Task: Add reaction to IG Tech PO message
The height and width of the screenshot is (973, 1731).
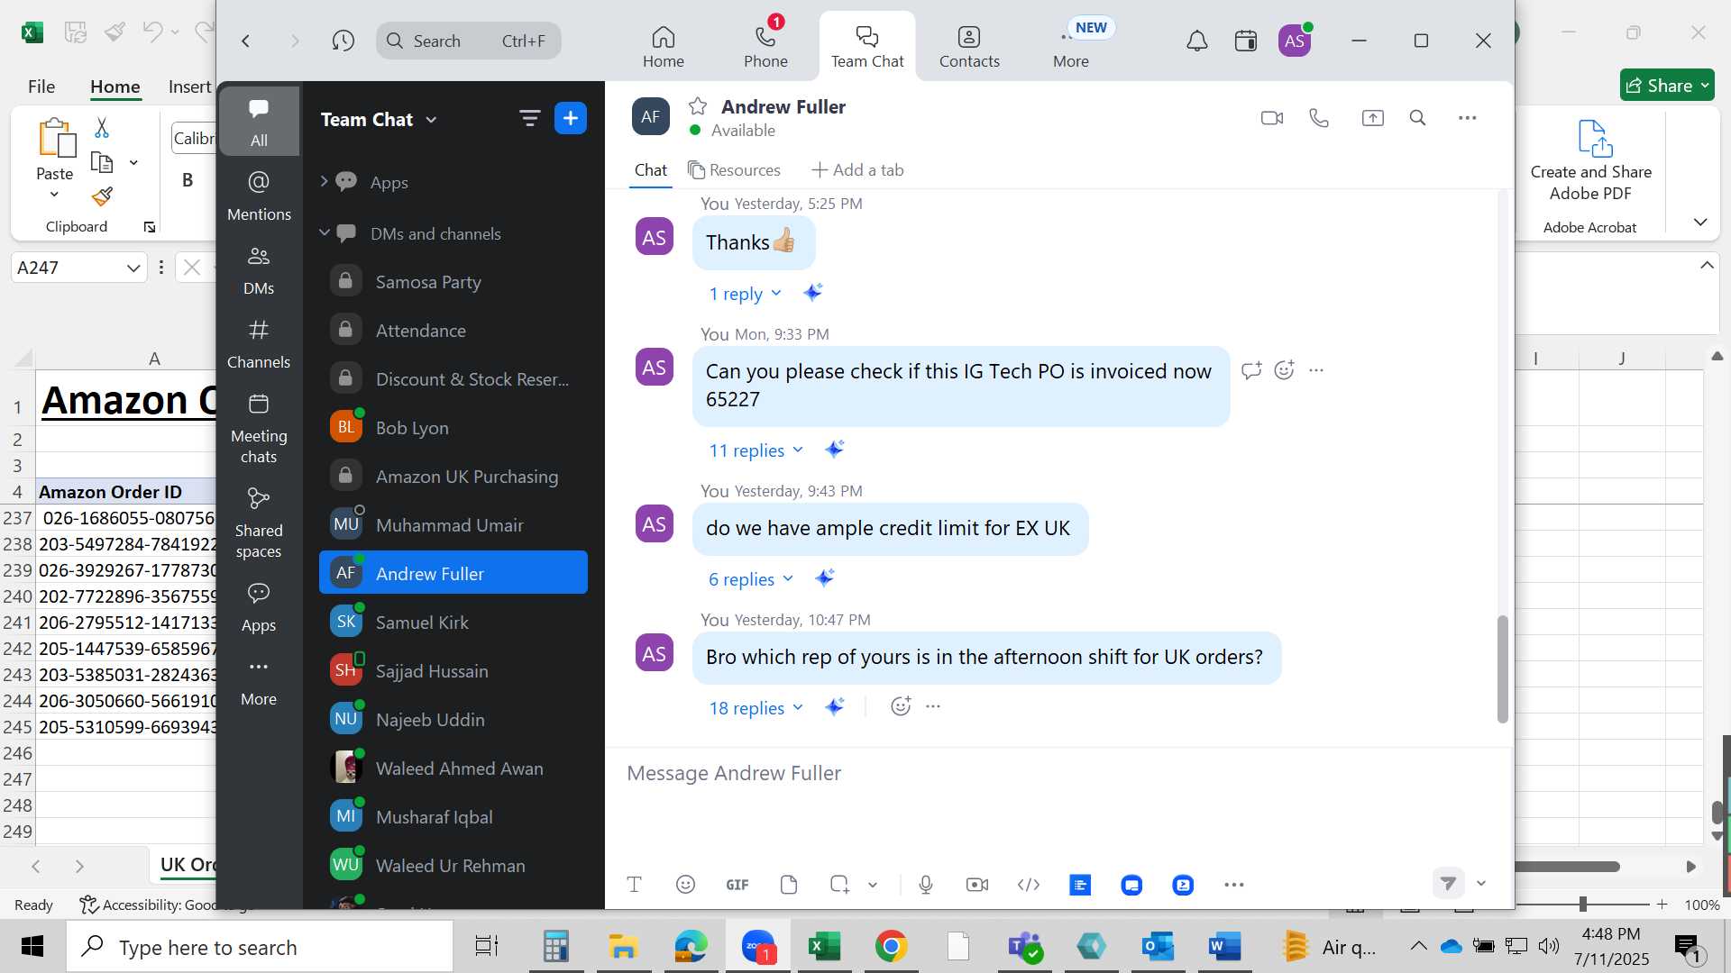Action: [1284, 370]
